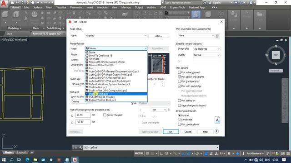Enable Plot upside-down
The image size is (291, 163).
[179, 125]
